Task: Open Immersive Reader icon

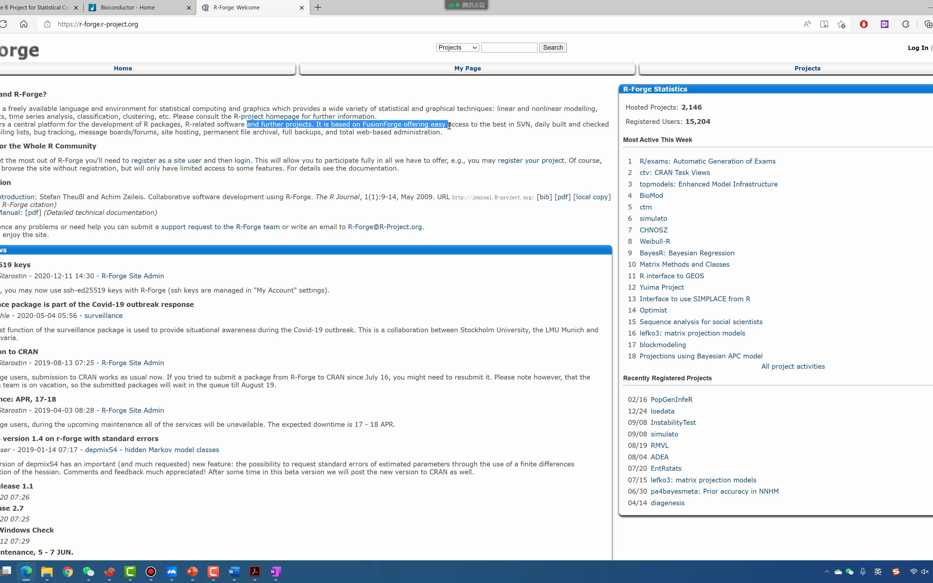Action: point(824,24)
